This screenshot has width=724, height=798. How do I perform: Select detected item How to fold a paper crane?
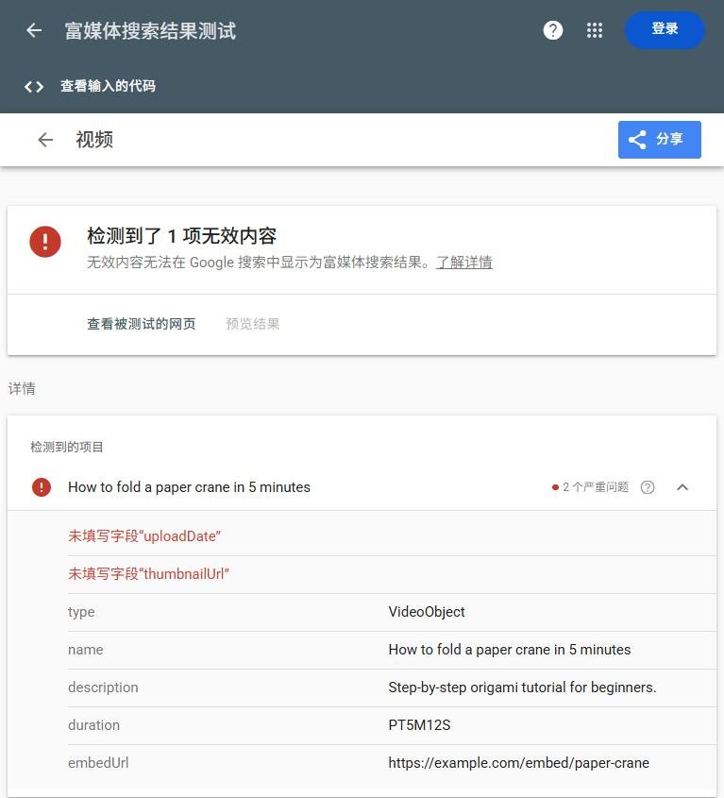pos(189,487)
